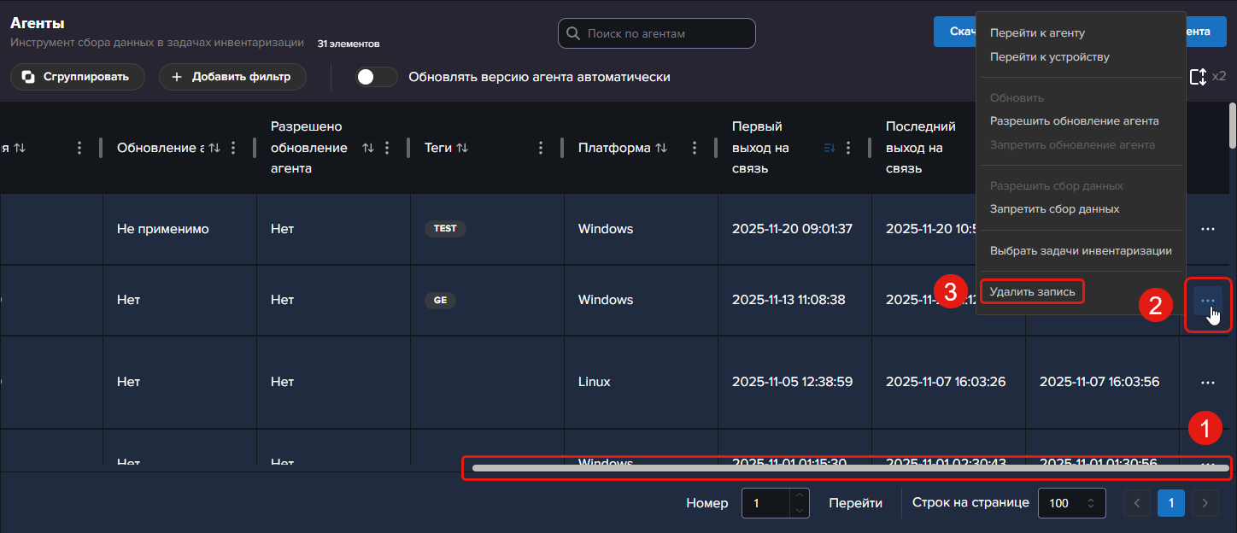Click the Перейти link near the page number
The image size is (1237, 533).
pos(855,503)
